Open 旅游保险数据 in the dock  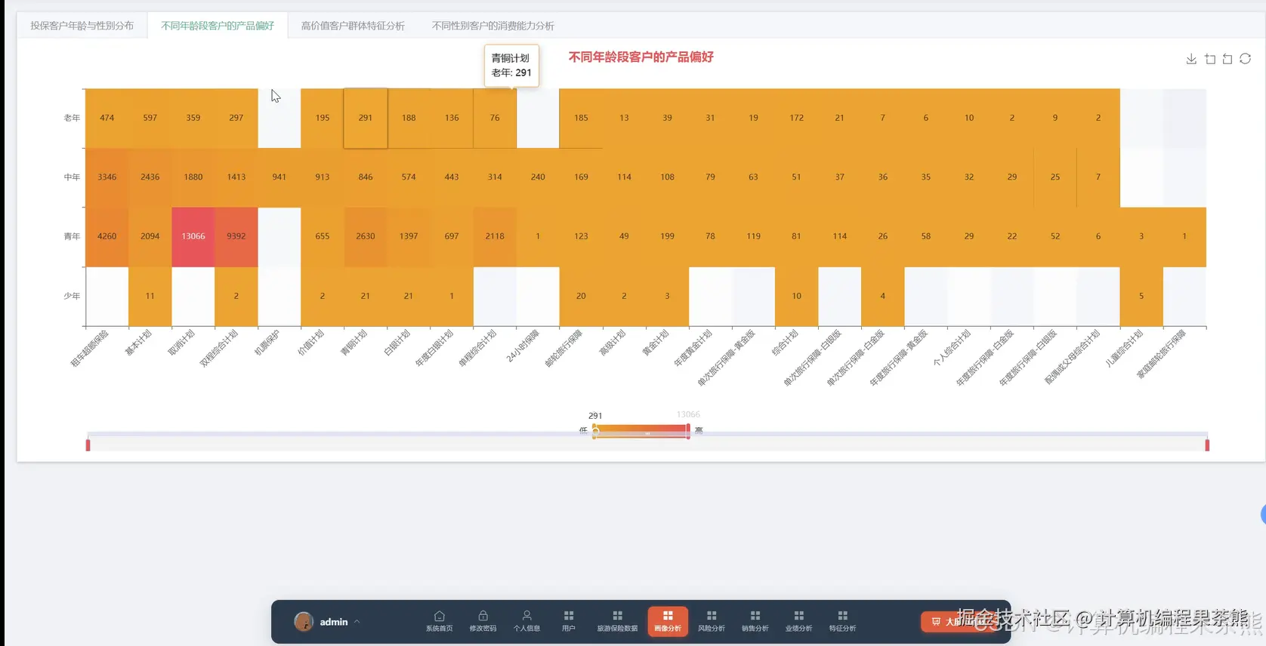pos(617,621)
